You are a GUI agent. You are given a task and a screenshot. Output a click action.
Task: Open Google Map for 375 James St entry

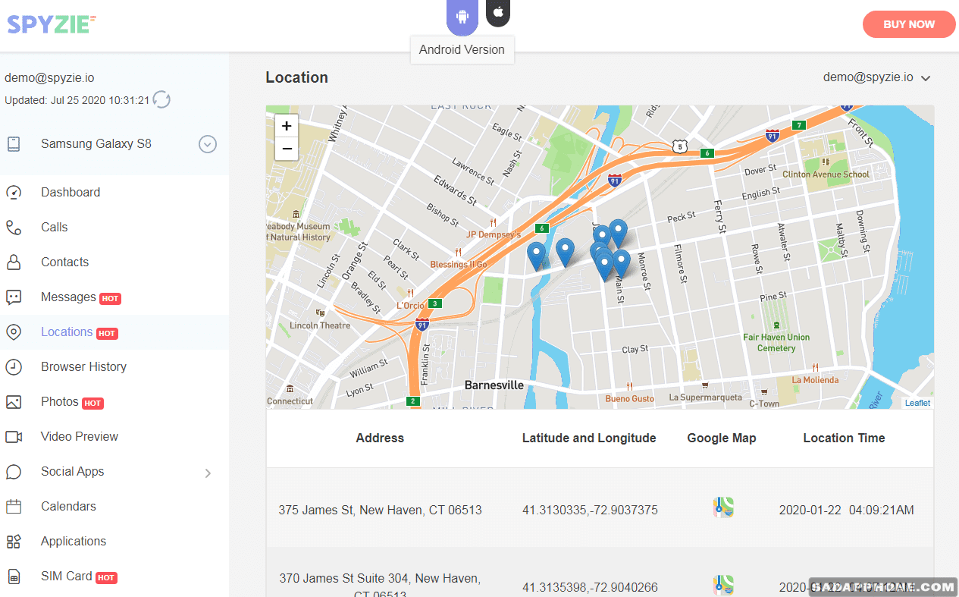[722, 507]
